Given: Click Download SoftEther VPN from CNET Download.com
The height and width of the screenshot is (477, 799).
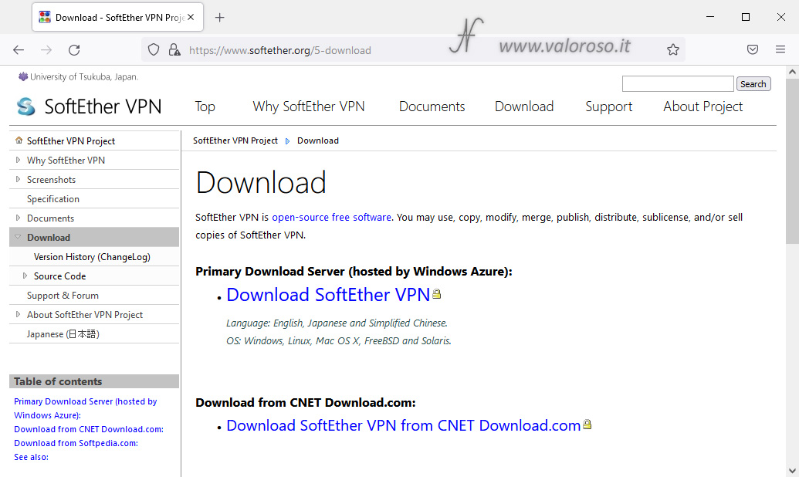Looking at the screenshot, I should tap(404, 425).
